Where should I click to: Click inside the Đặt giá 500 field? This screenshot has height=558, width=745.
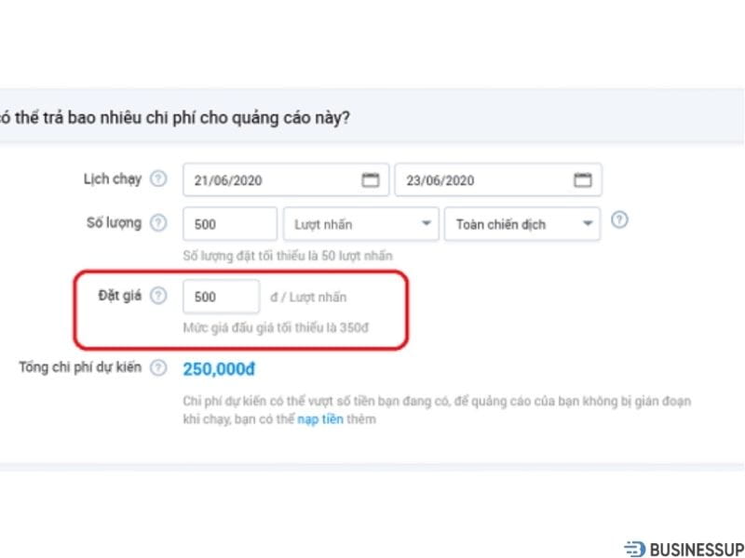221,296
